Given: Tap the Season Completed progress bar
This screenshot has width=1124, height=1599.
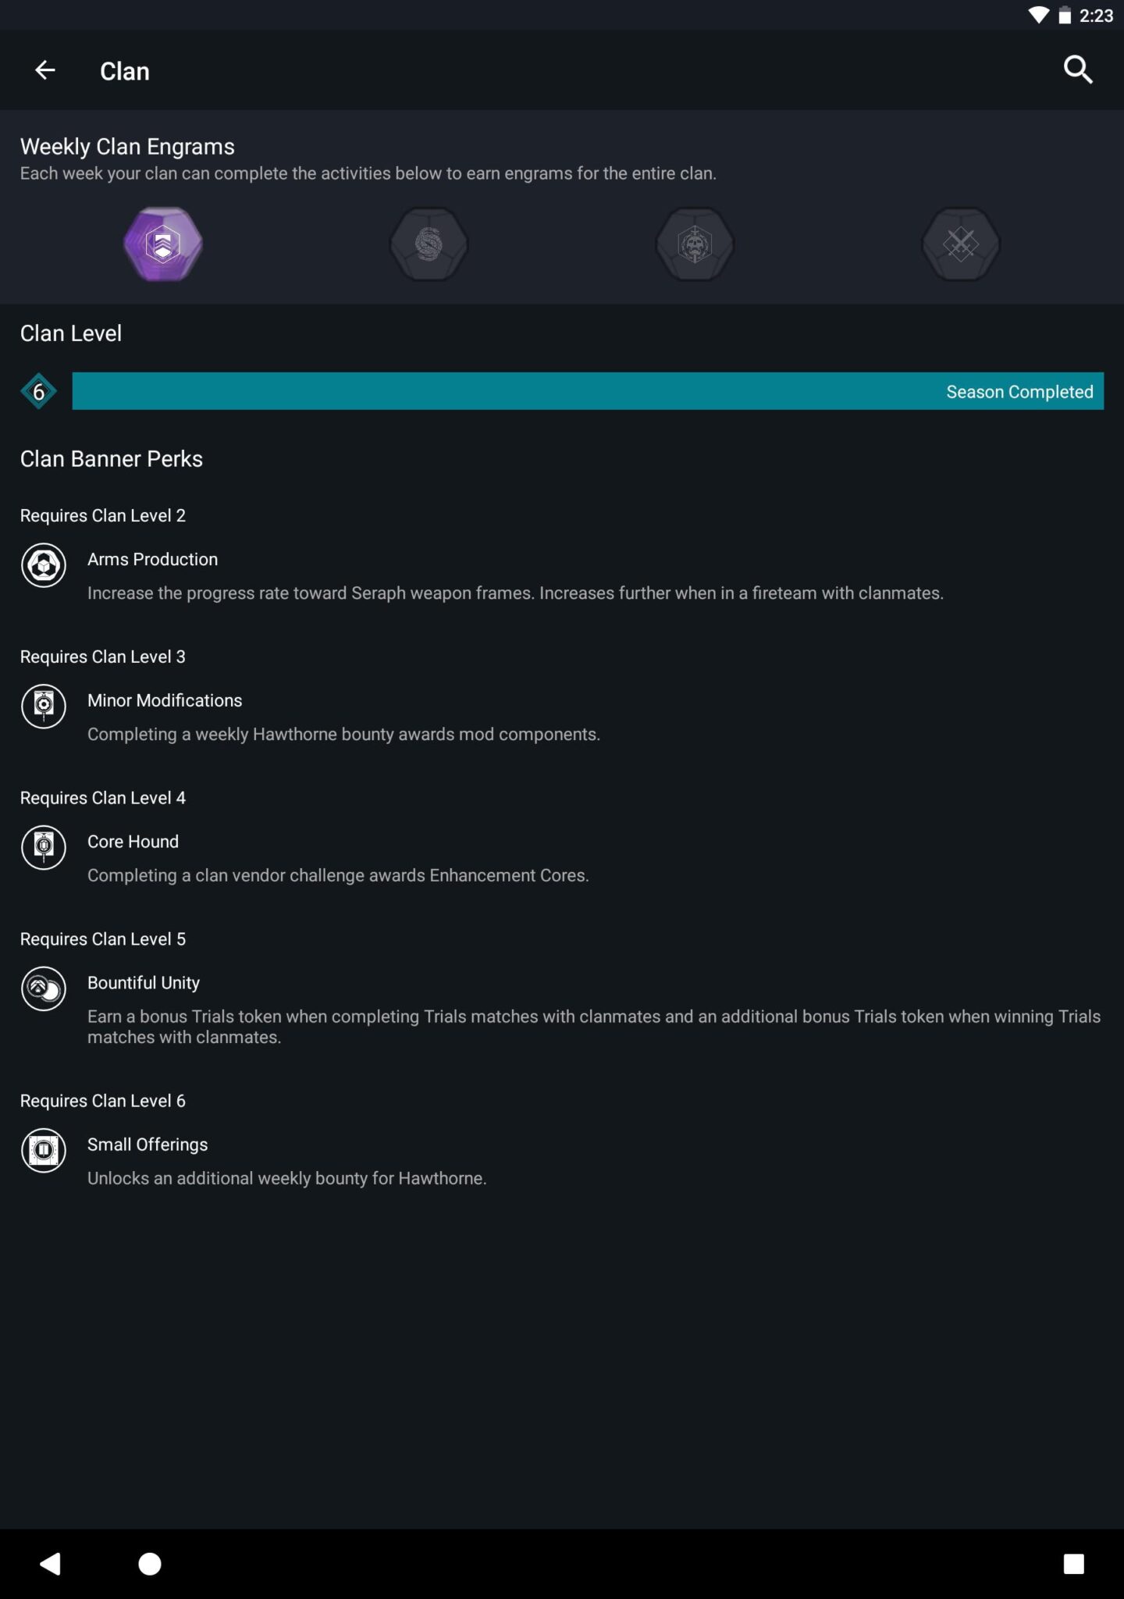Looking at the screenshot, I should point(585,391).
